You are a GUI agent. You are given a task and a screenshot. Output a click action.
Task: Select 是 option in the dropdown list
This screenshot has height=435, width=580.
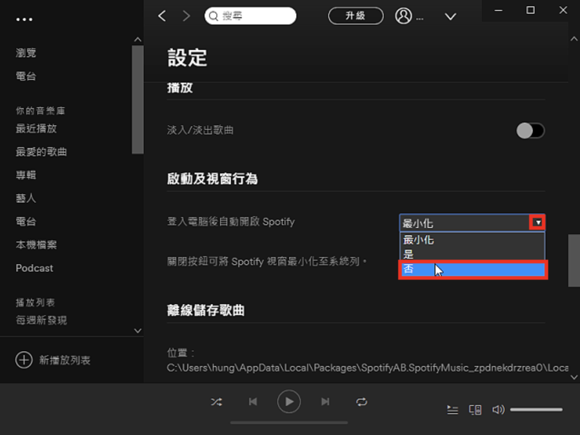click(472, 254)
